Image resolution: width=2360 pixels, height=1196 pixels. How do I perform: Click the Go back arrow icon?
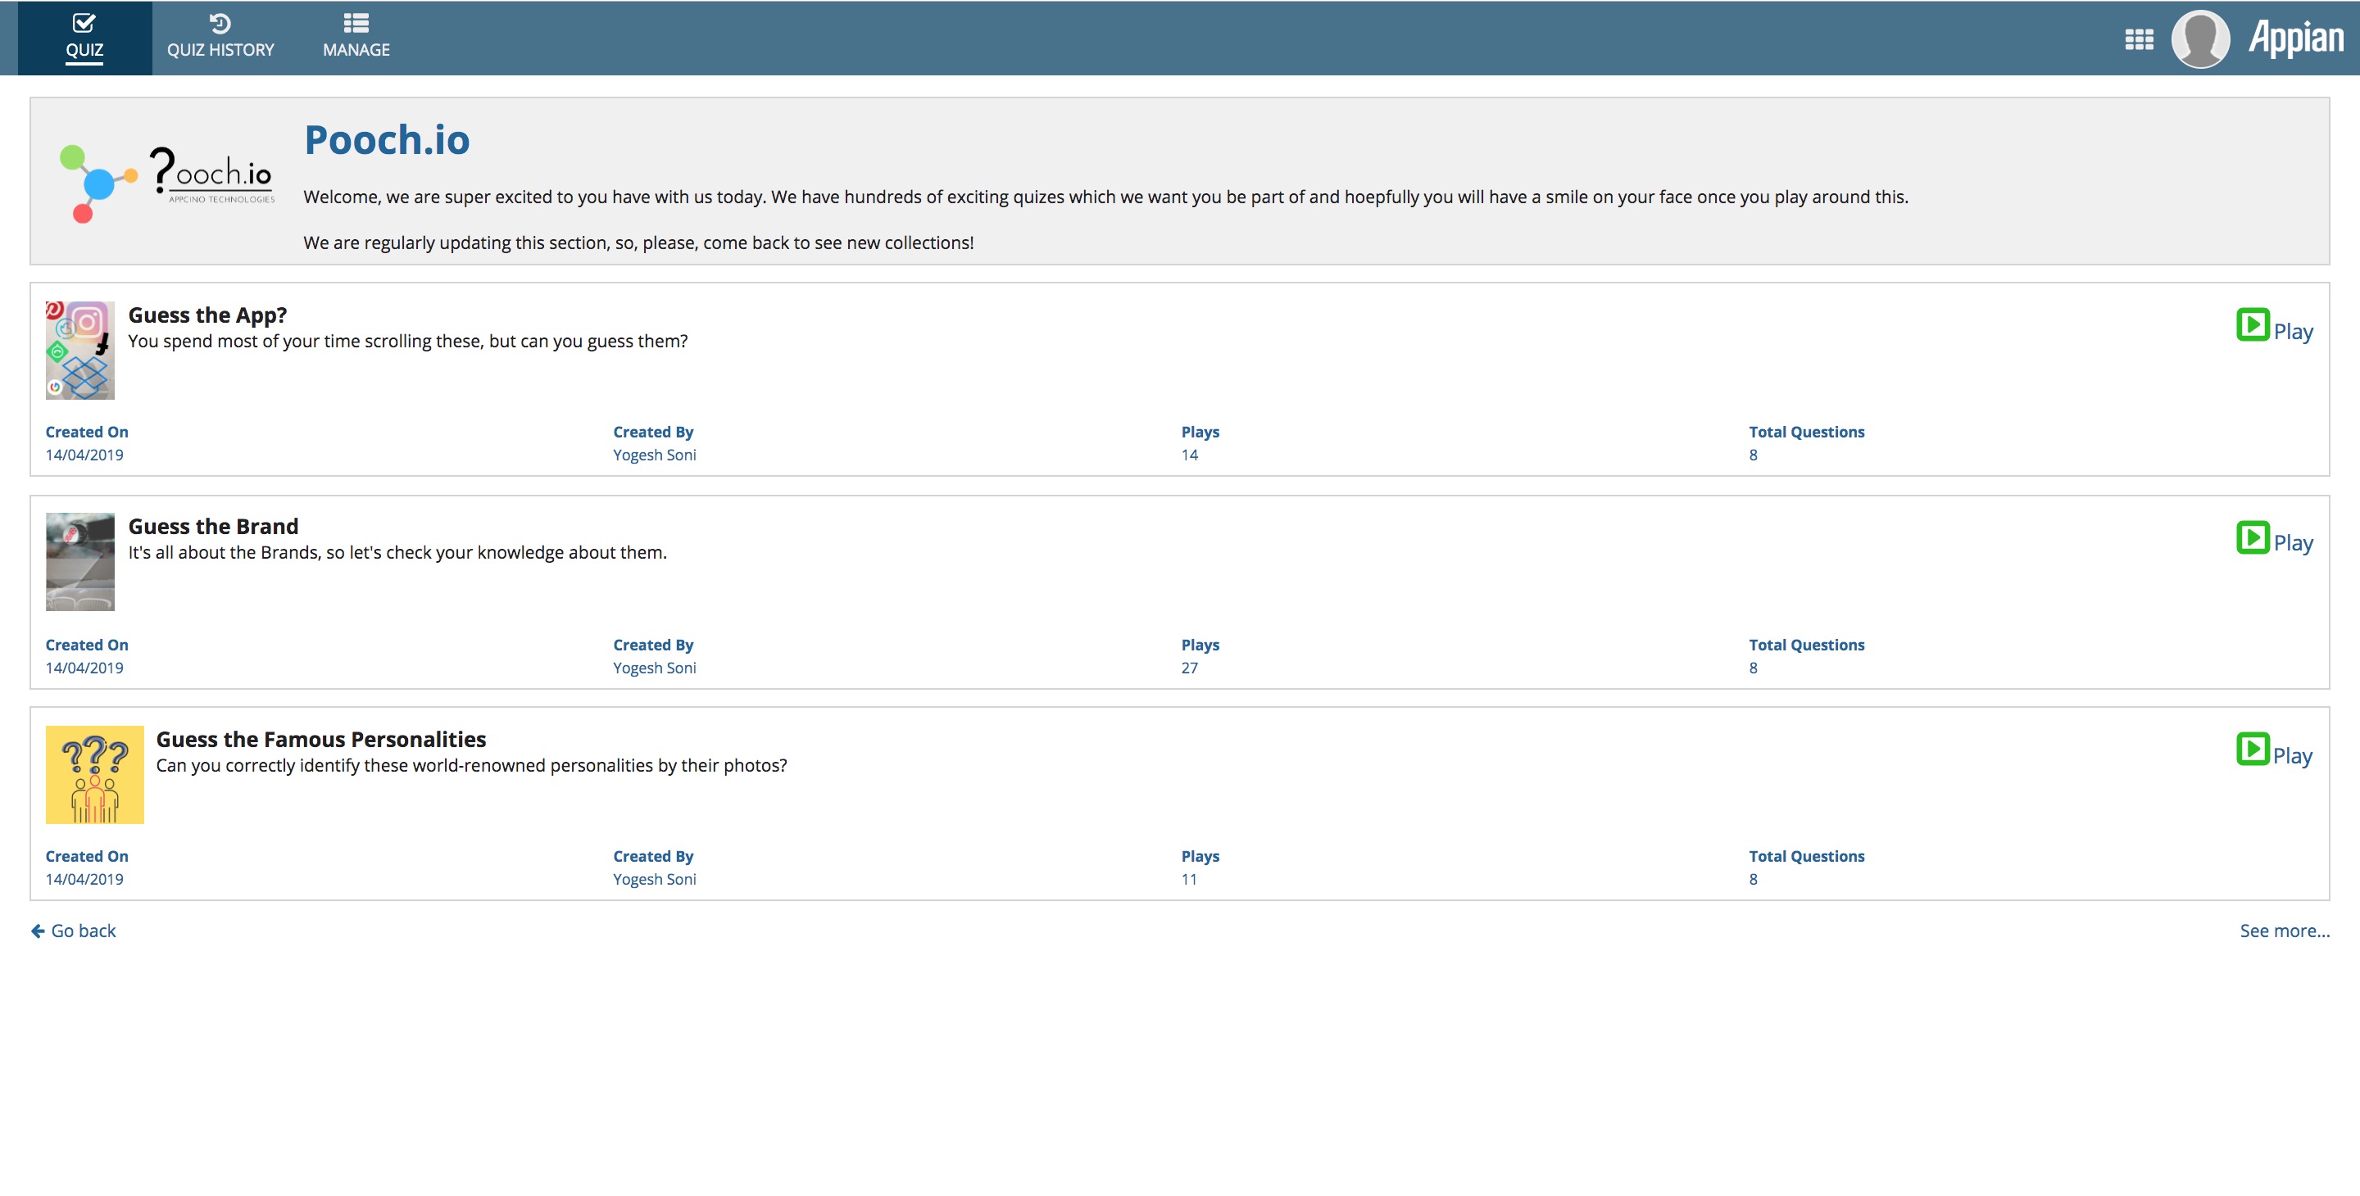38,931
